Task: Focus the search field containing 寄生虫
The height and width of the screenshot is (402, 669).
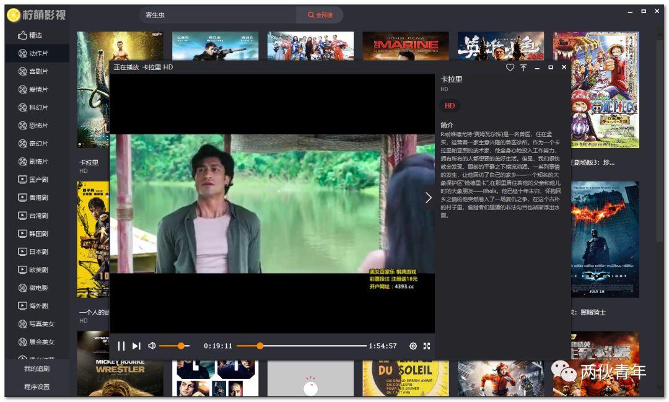Action: click(218, 15)
